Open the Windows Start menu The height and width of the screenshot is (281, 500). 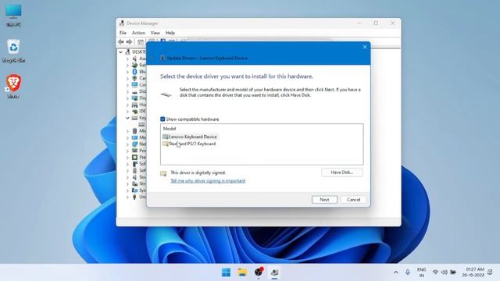coord(226,272)
